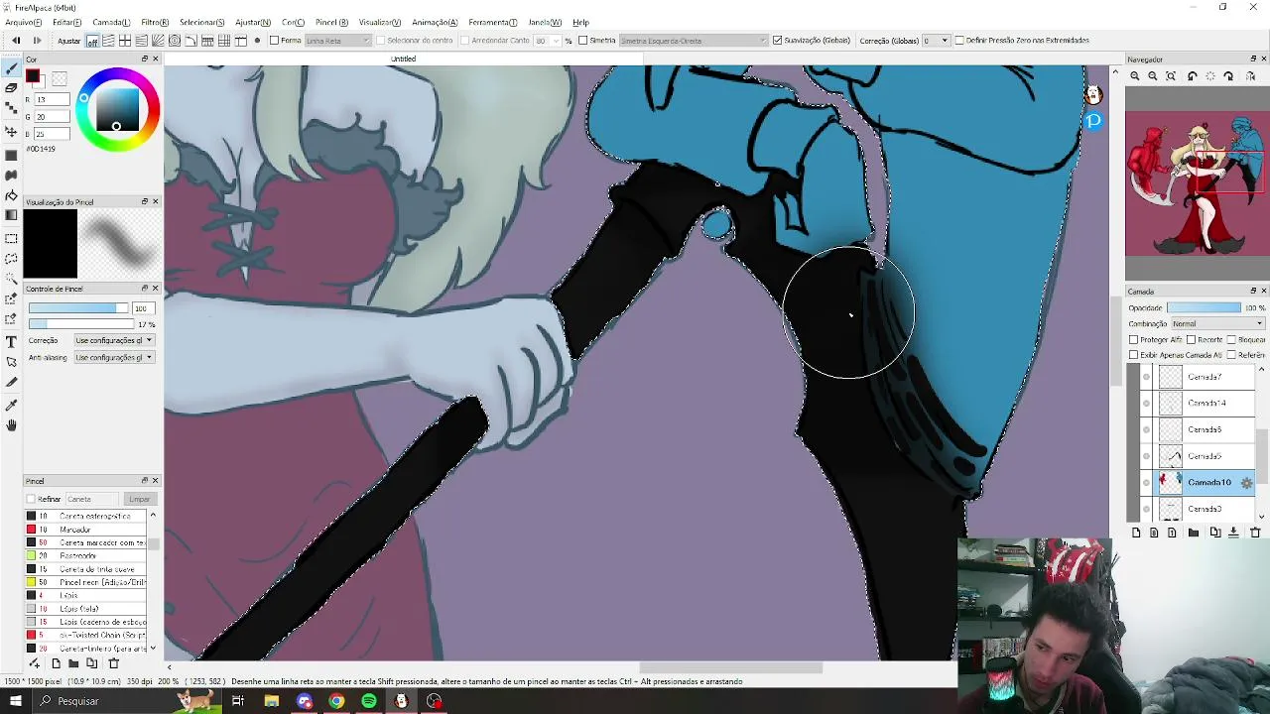1270x714 pixels.
Task: Select the Marcador brush
Action: tap(85, 530)
